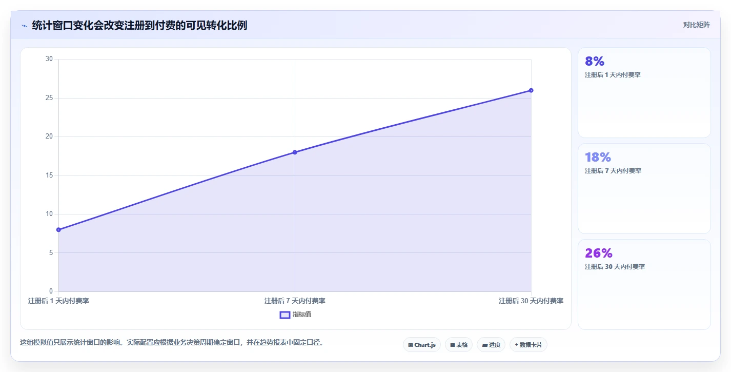Image resolution: width=731 pixels, height=372 pixels.
Task: Click the x-axis label 注册后 30 天内付费率
Action: tap(531, 301)
